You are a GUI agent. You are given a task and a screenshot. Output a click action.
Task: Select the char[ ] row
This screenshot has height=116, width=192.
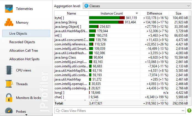(121, 97)
